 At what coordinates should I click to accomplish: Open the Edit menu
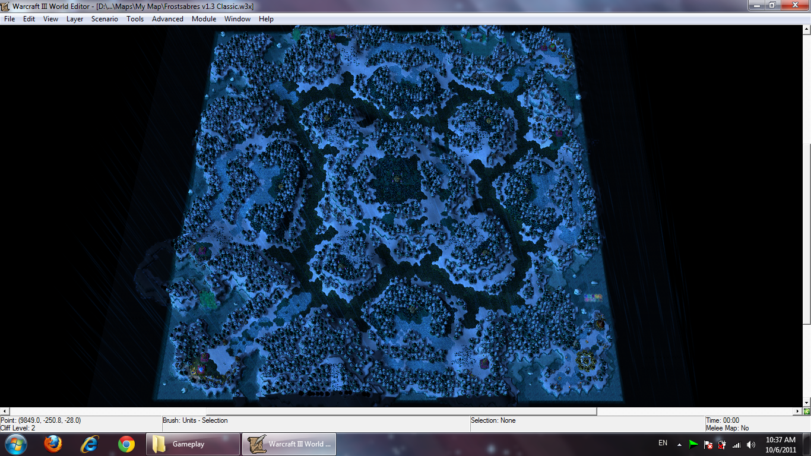click(29, 19)
